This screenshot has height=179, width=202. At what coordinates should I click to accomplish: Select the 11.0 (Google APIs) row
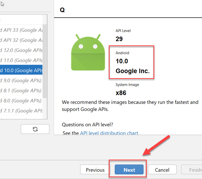coord(21,60)
